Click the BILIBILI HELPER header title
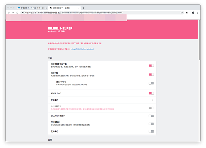This screenshot has height=148, width=206. coord(60,28)
